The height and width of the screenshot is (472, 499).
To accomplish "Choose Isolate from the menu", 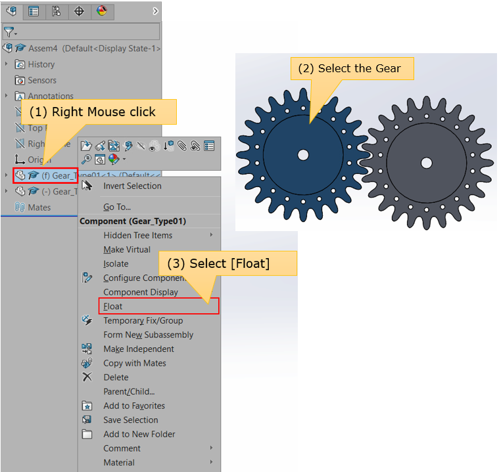I will coord(116,264).
